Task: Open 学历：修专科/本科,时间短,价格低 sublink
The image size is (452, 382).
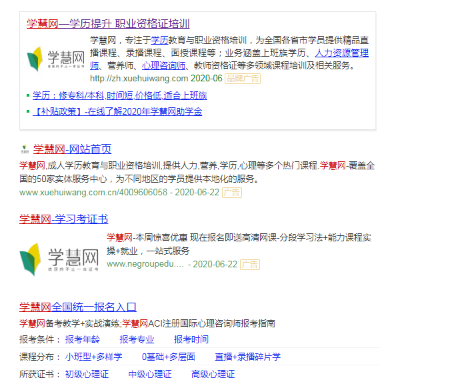Action: (119, 95)
